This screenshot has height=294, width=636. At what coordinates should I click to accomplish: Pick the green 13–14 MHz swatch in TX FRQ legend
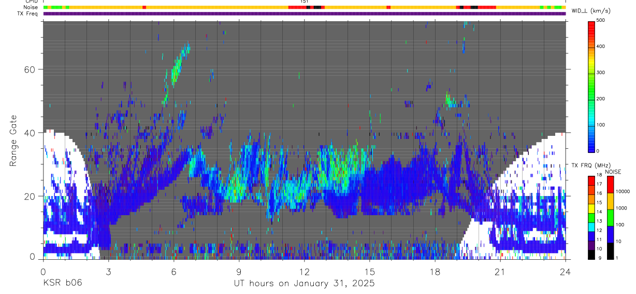tap(591, 217)
